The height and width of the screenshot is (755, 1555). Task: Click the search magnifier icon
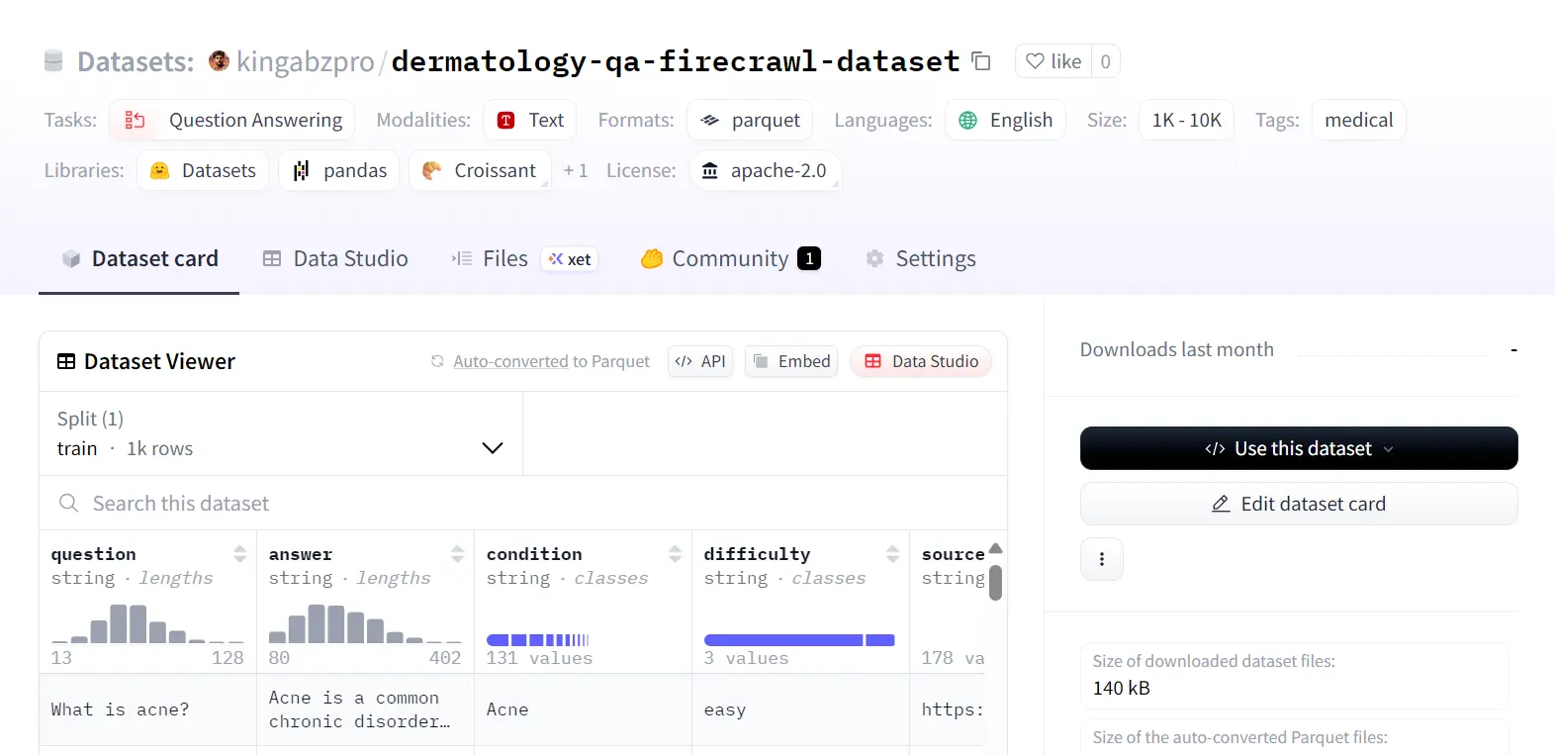coord(68,503)
